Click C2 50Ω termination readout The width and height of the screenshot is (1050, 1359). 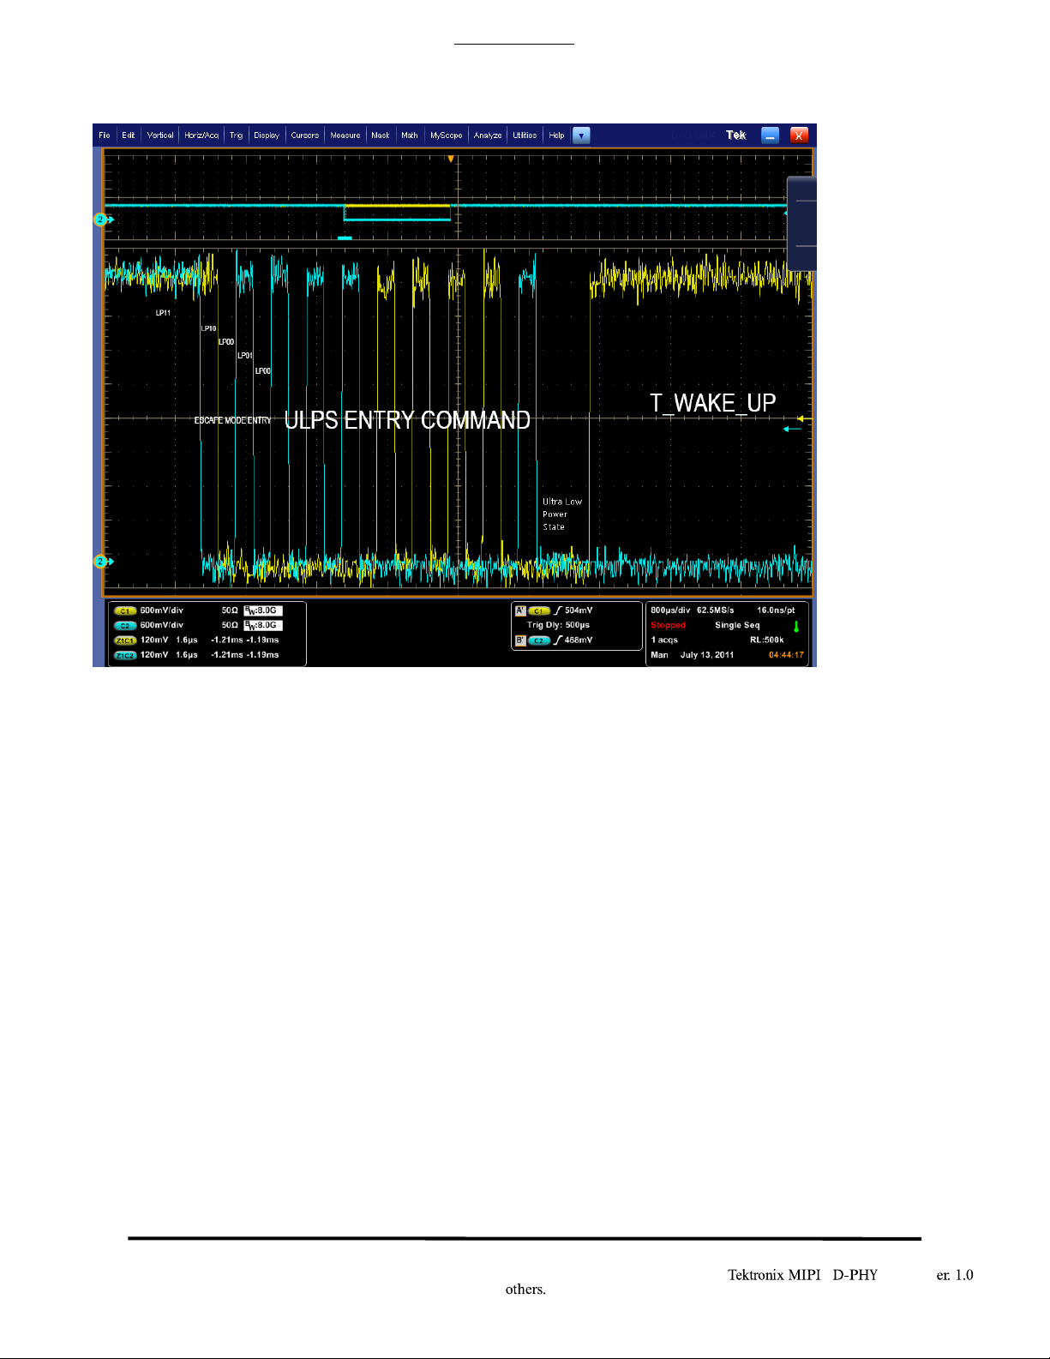pos(230,625)
